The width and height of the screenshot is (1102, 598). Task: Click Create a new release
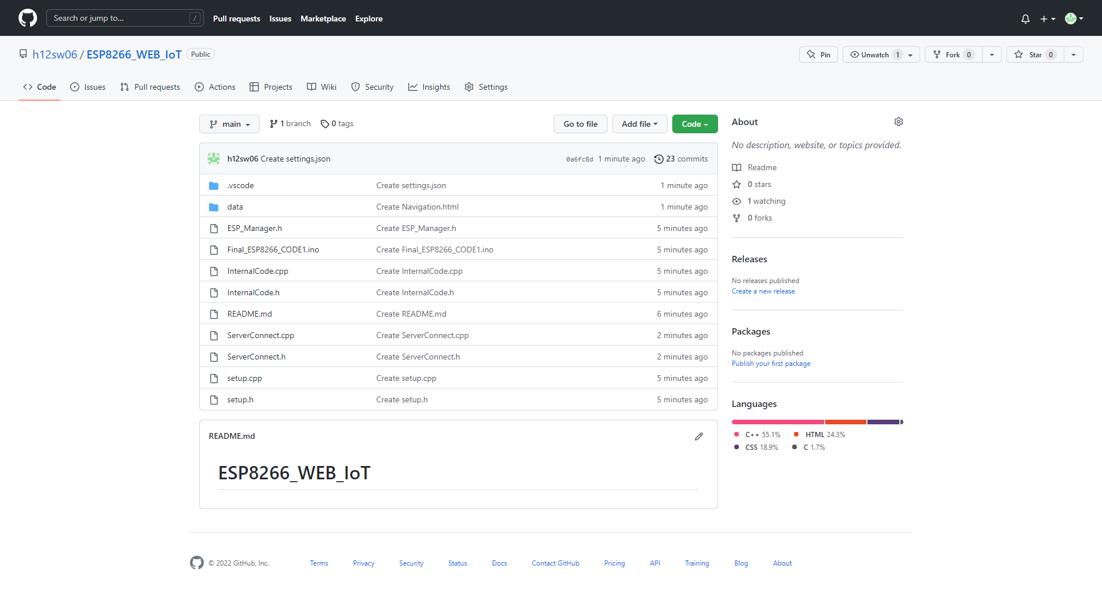coord(763,291)
